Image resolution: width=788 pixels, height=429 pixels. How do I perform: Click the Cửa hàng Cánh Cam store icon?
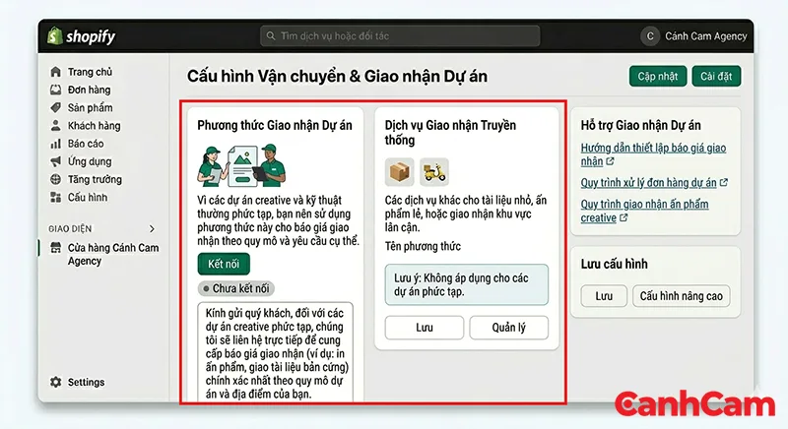[56, 248]
